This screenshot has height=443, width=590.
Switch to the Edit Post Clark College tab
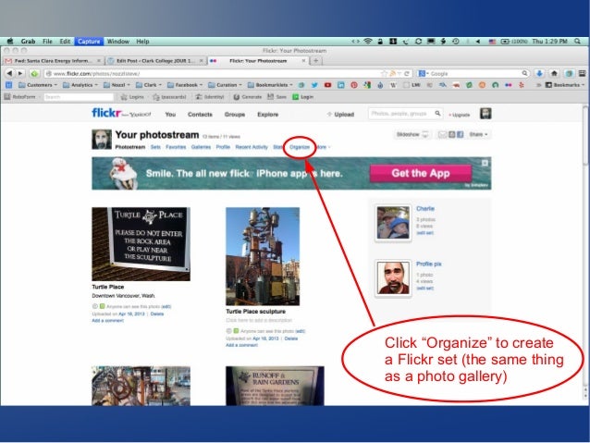tap(155, 61)
